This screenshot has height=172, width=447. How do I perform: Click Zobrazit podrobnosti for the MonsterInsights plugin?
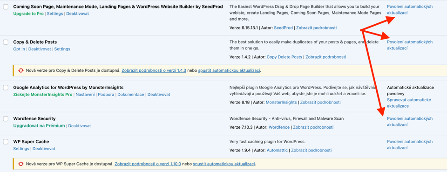[320, 102]
